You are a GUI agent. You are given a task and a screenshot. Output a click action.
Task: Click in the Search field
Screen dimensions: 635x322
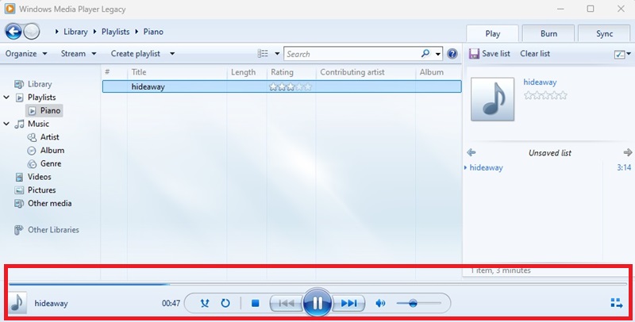(x=352, y=54)
